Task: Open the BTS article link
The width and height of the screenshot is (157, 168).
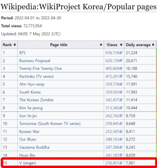Action: click(x=22, y=53)
